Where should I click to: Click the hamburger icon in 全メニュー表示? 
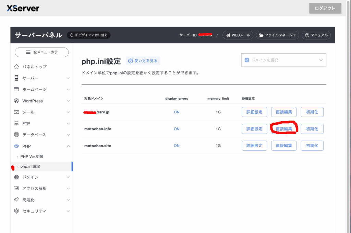[x=28, y=52]
